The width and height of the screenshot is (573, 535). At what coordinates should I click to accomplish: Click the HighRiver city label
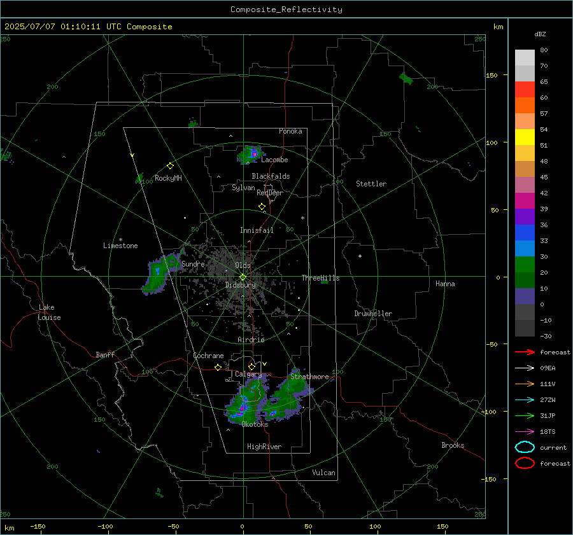pyautogui.click(x=264, y=447)
